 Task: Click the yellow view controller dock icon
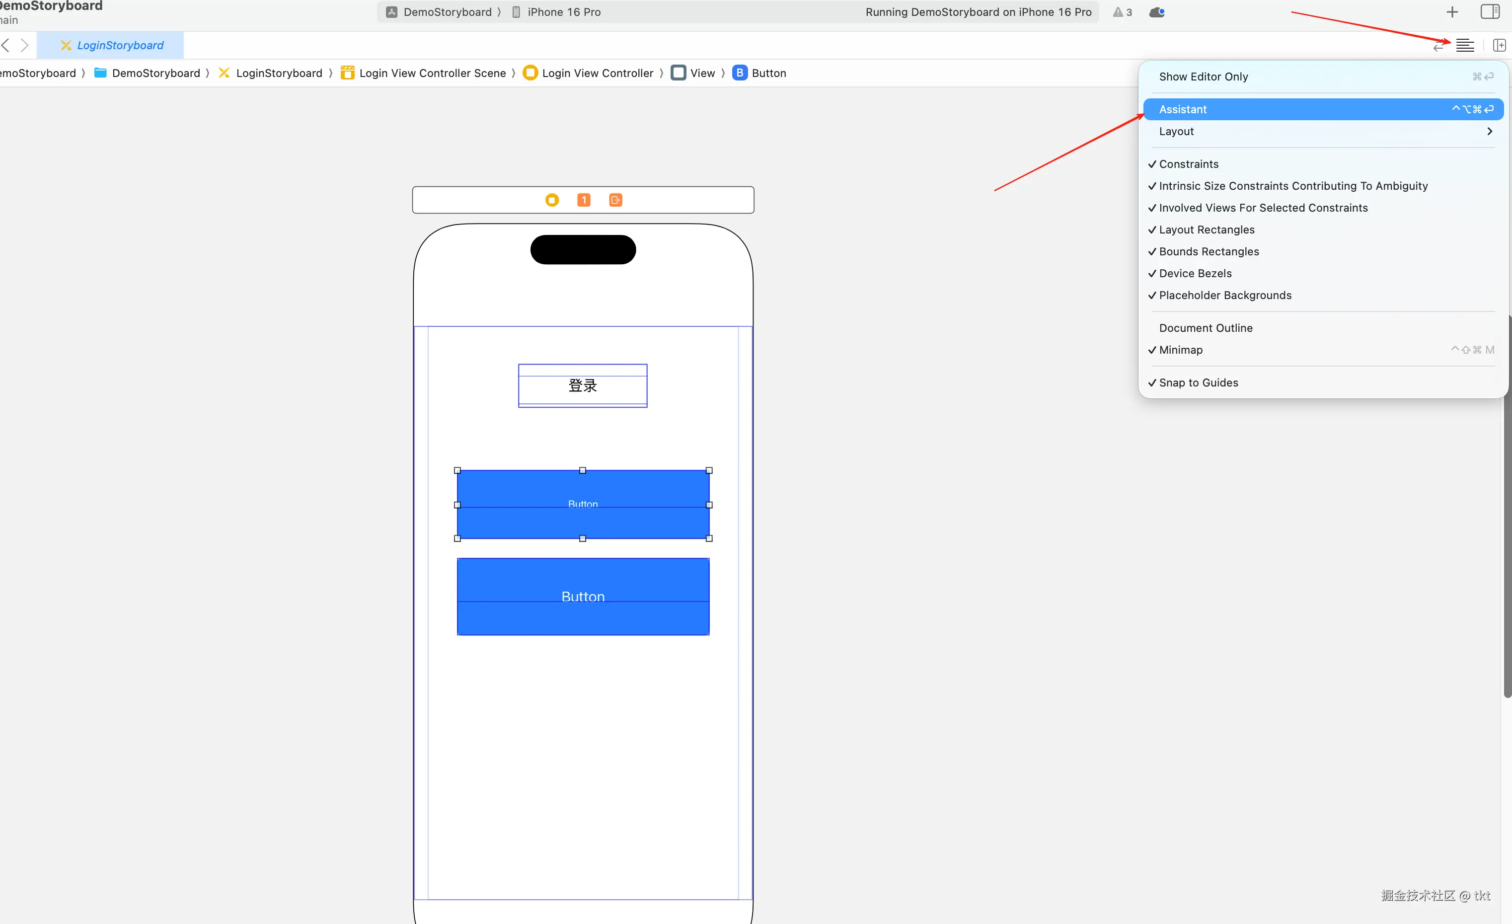[552, 200]
